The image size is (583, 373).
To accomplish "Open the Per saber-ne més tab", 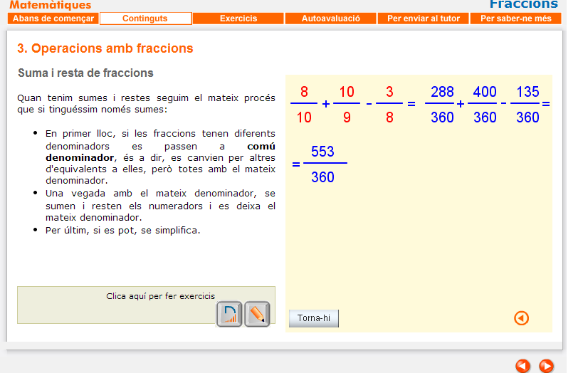I will coord(515,19).
